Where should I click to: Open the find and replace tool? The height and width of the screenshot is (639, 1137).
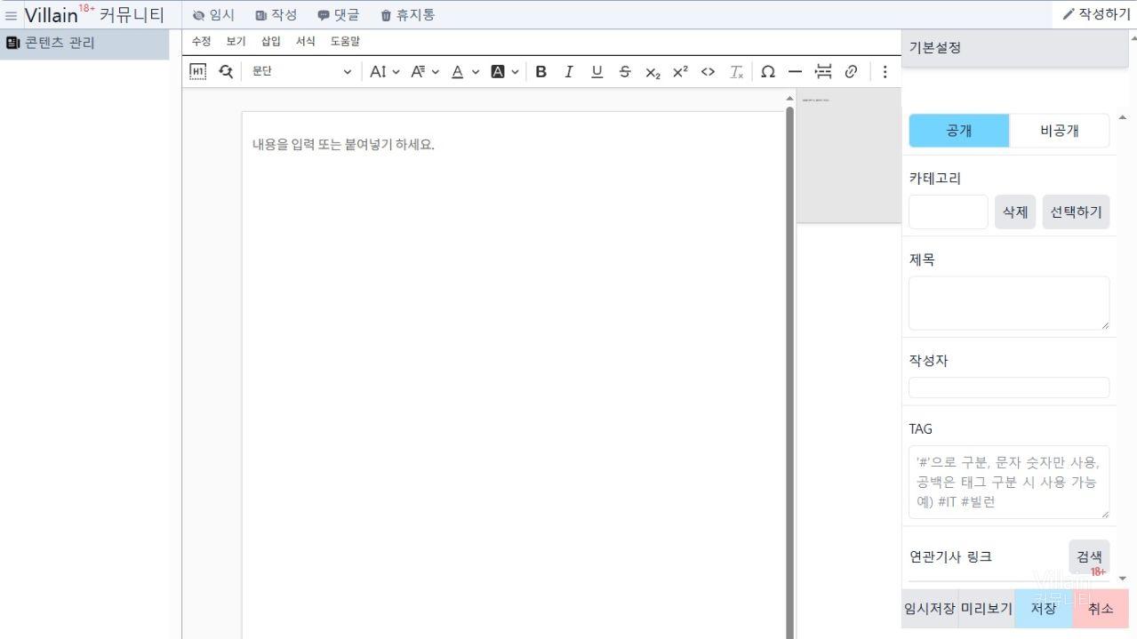tap(226, 72)
